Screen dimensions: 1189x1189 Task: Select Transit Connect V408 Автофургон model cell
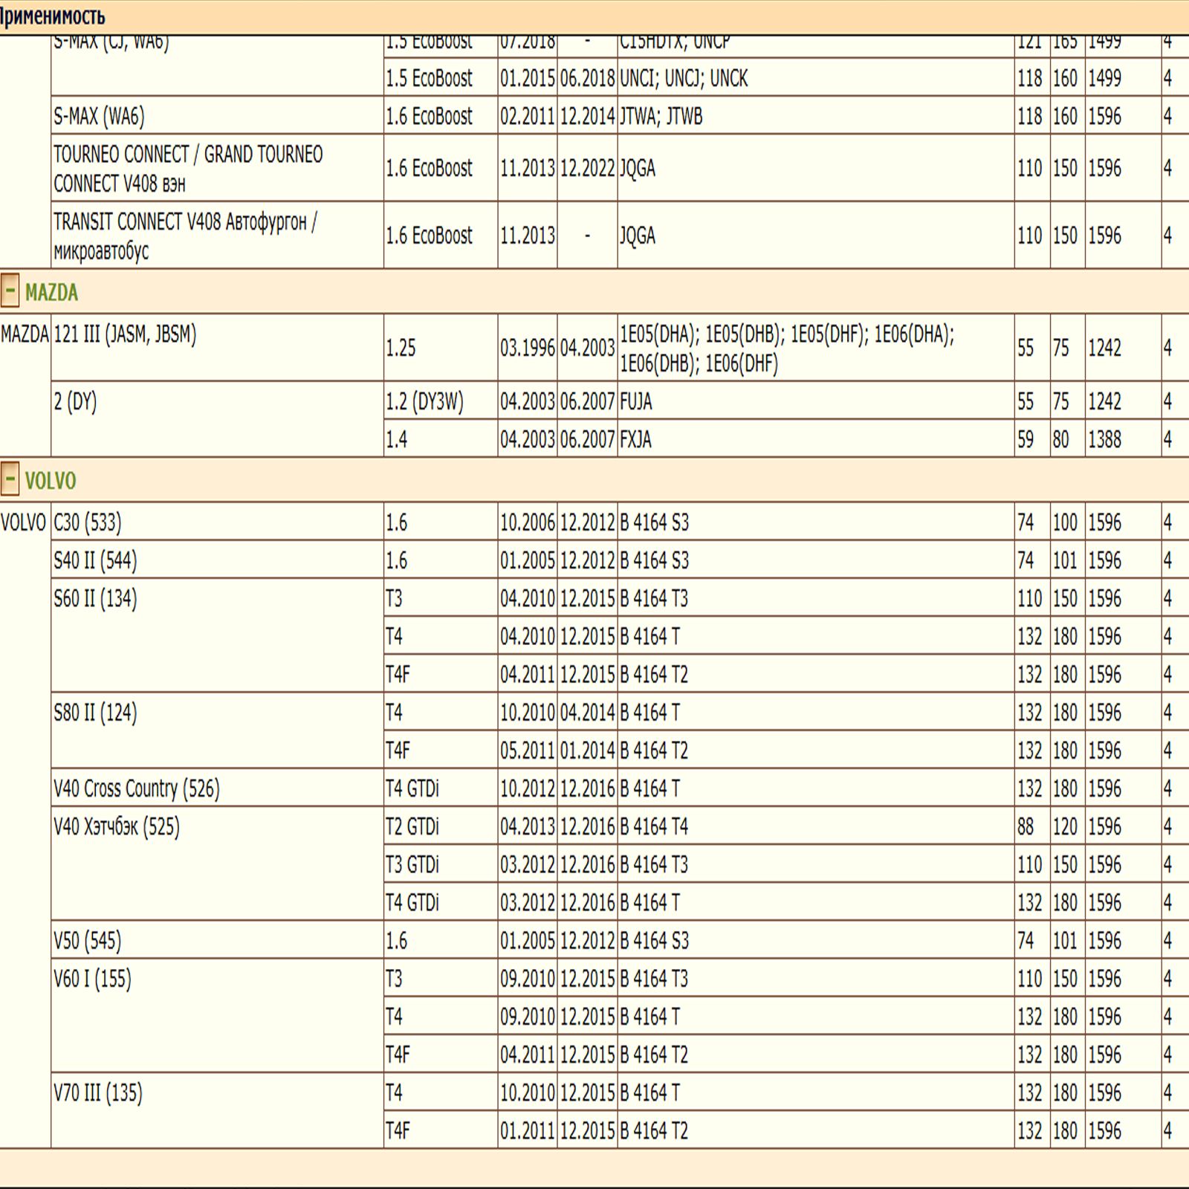click(x=185, y=236)
